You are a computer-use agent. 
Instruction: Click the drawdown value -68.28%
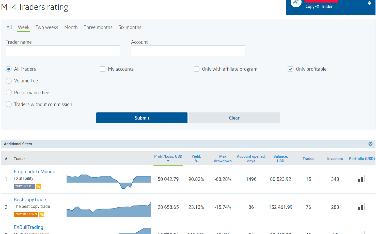pos(223,179)
